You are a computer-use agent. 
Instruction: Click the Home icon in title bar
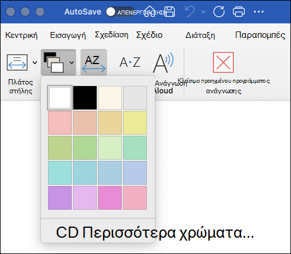tap(150, 12)
